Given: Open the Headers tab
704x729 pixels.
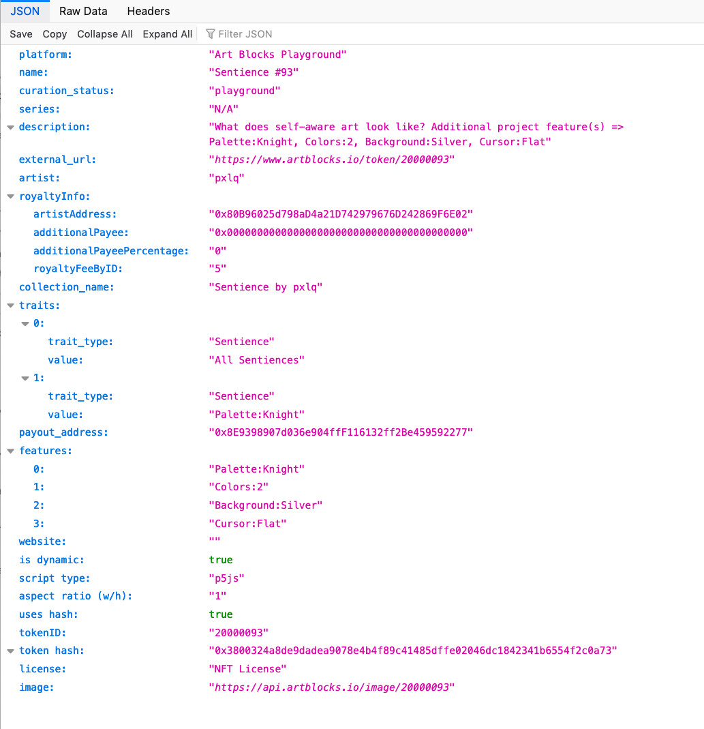Looking at the screenshot, I should [149, 11].
